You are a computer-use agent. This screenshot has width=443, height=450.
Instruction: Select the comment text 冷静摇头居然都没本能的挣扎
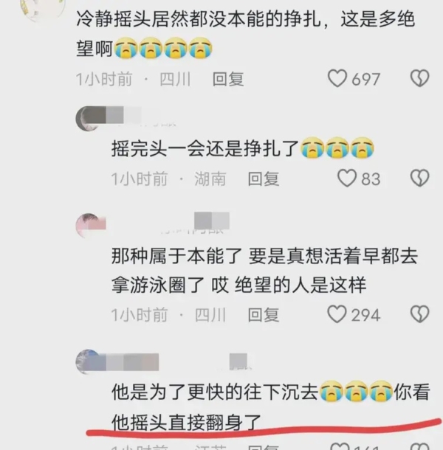click(199, 19)
